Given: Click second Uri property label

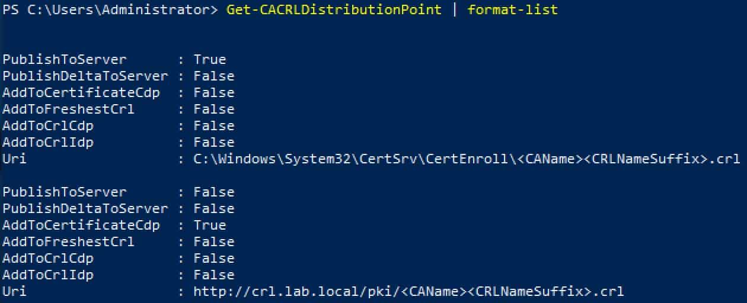Looking at the screenshot, I should (14, 292).
